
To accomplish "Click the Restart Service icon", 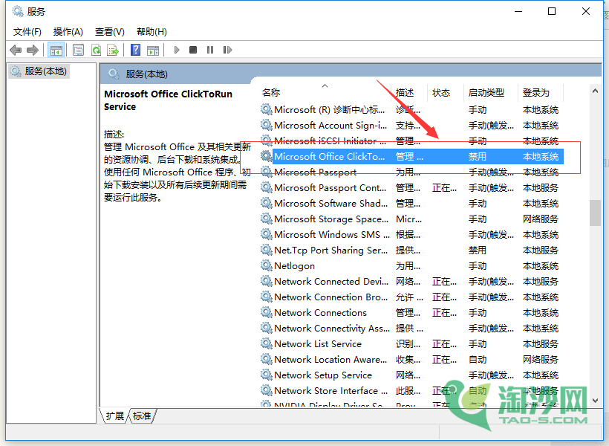I will point(229,50).
